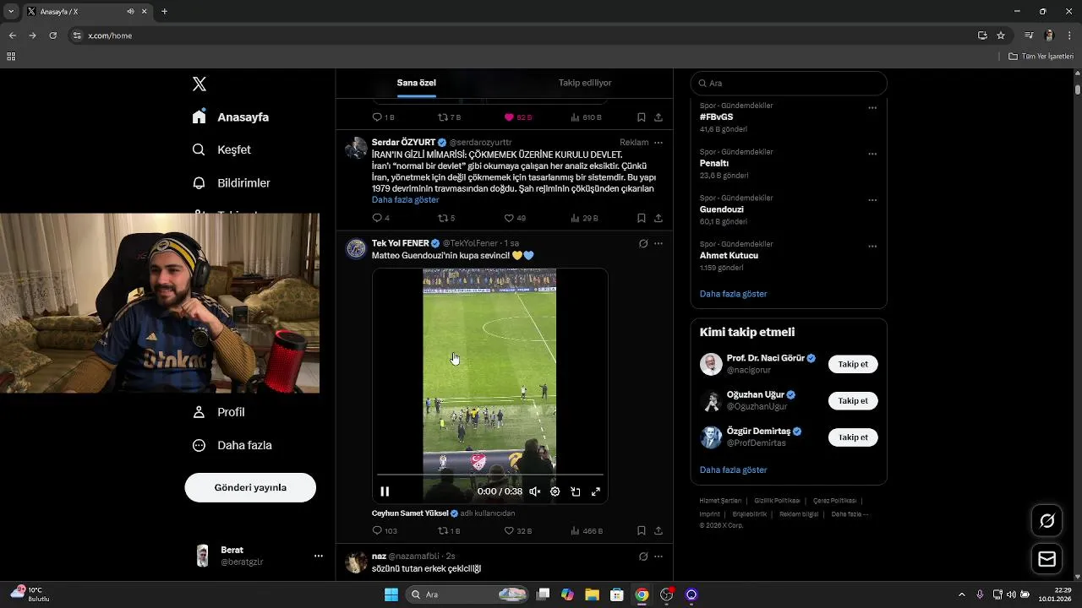Viewport: 1082px width, 608px height.
Task: Like the Serdar ÖZYURT post
Action: [515, 218]
